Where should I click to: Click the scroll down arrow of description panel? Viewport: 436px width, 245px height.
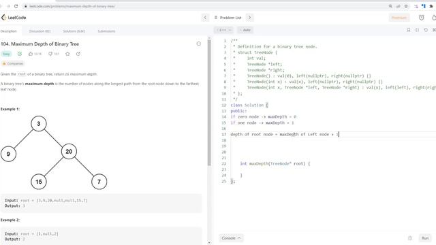point(209,243)
